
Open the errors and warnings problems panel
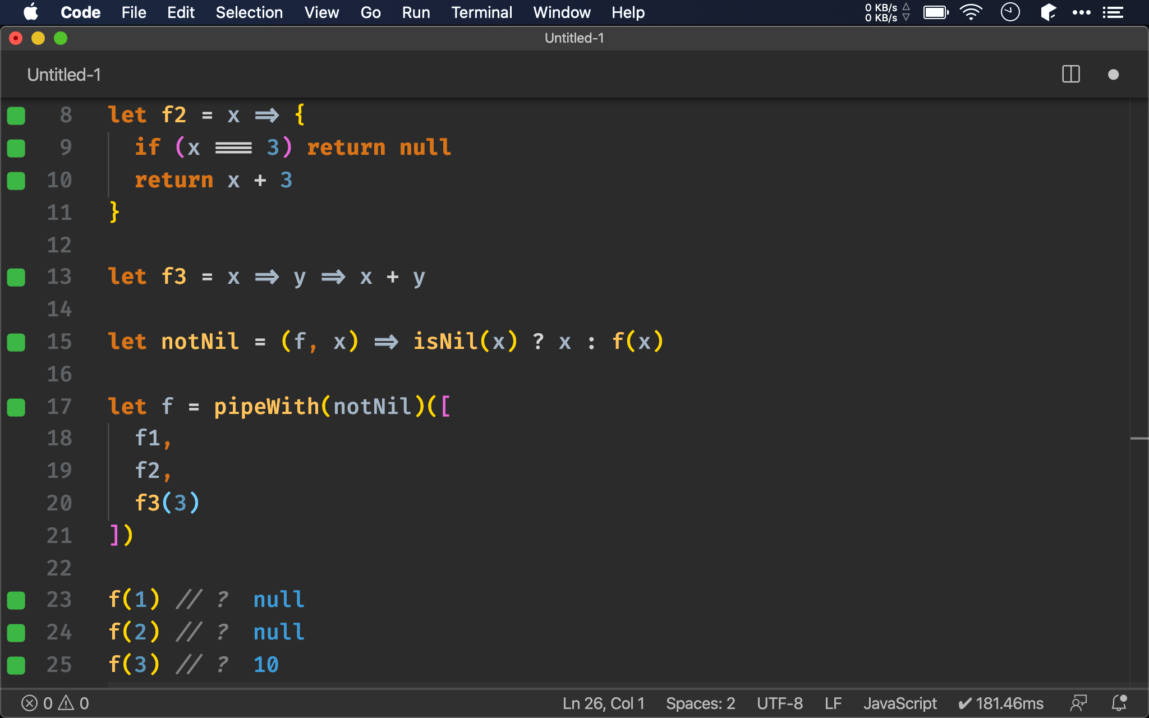pos(55,703)
